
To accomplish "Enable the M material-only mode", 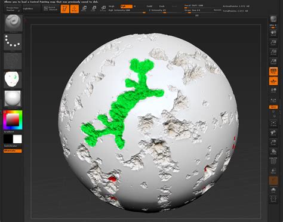I will 134,7.
